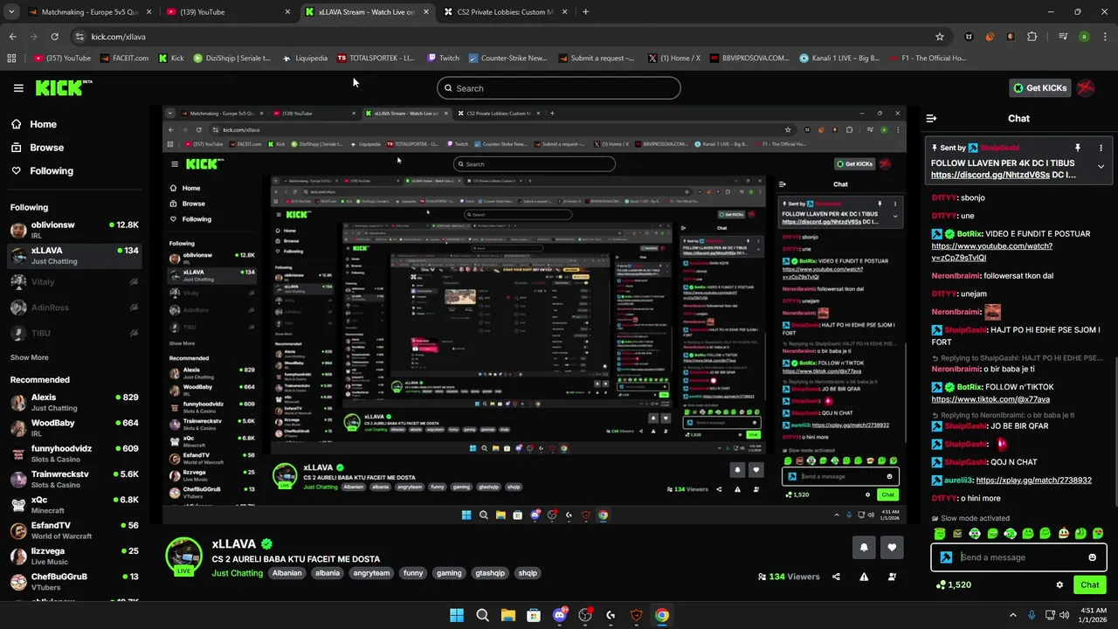Click the first quick emote above message box
The width and height of the screenshot is (1118, 629).
tap(940, 534)
